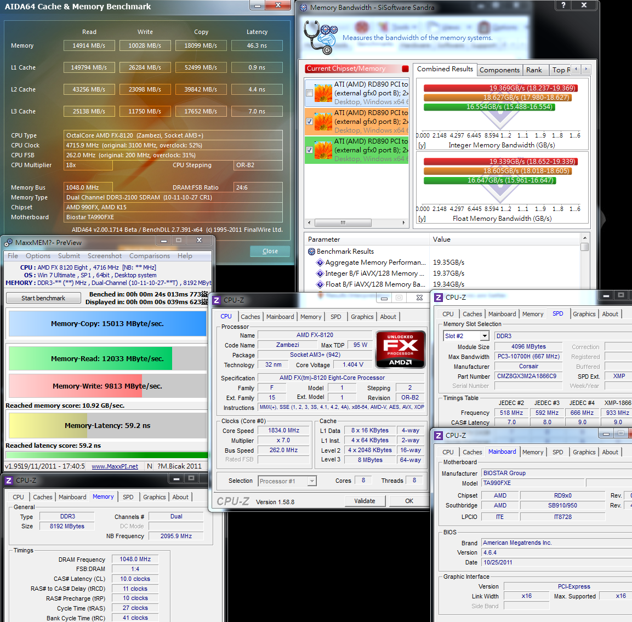Open www.MaxxPI.net link
632x622 pixels.
tap(115, 466)
